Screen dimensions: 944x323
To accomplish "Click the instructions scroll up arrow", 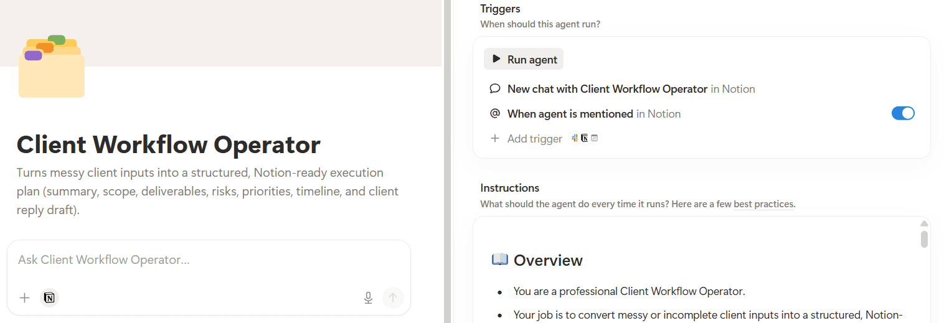I will tap(925, 223).
